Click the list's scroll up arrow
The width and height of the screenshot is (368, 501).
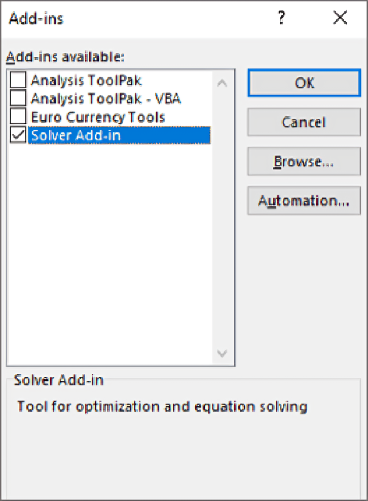tap(222, 83)
